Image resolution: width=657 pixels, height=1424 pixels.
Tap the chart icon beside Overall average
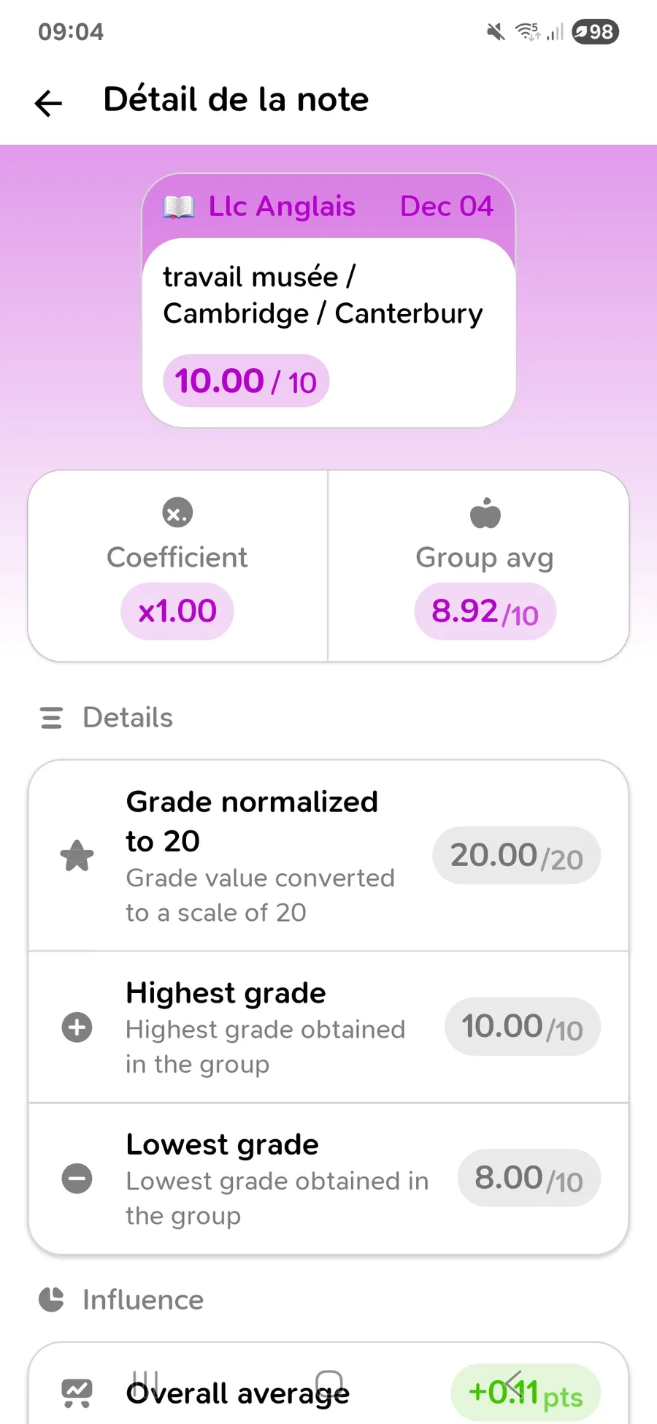77,1393
